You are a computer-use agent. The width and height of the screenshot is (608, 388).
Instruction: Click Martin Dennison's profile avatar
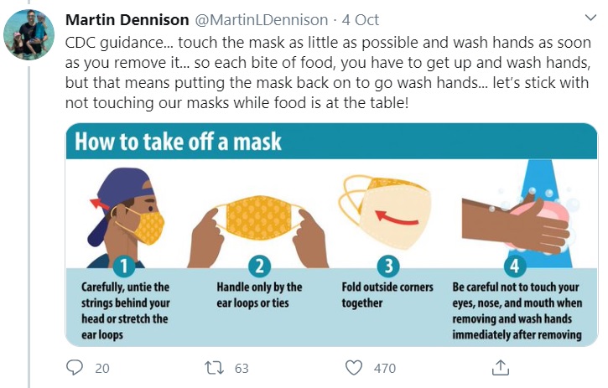coord(29,37)
